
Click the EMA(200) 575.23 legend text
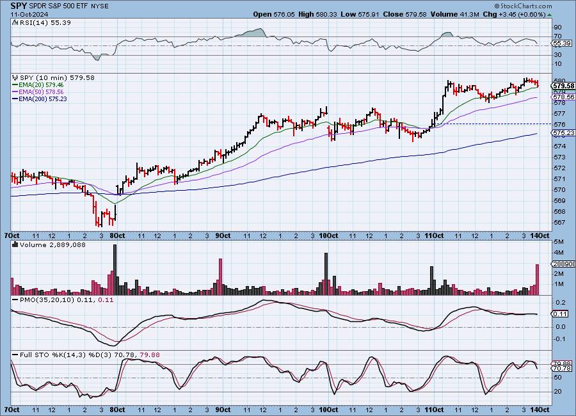pos(43,99)
